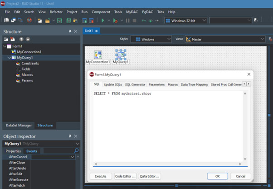This screenshot has width=273, height=189.
Task: Click the Open folder toolbar icon
Action: [x=48, y=20]
